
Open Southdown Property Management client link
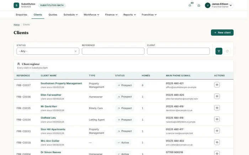pyautogui.click(x=61, y=84)
